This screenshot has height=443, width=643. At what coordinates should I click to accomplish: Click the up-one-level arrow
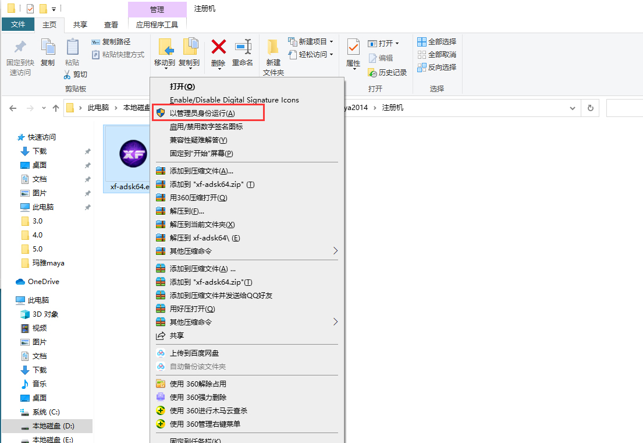click(56, 108)
